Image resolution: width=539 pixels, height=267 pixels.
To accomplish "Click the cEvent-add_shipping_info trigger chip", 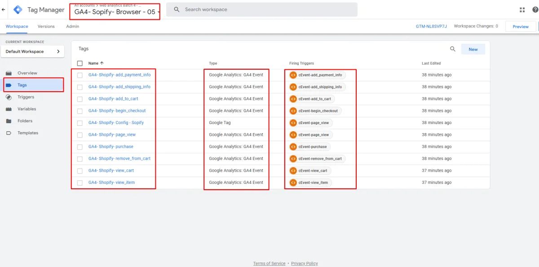I will pyautogui.click(x=317, y=87).
